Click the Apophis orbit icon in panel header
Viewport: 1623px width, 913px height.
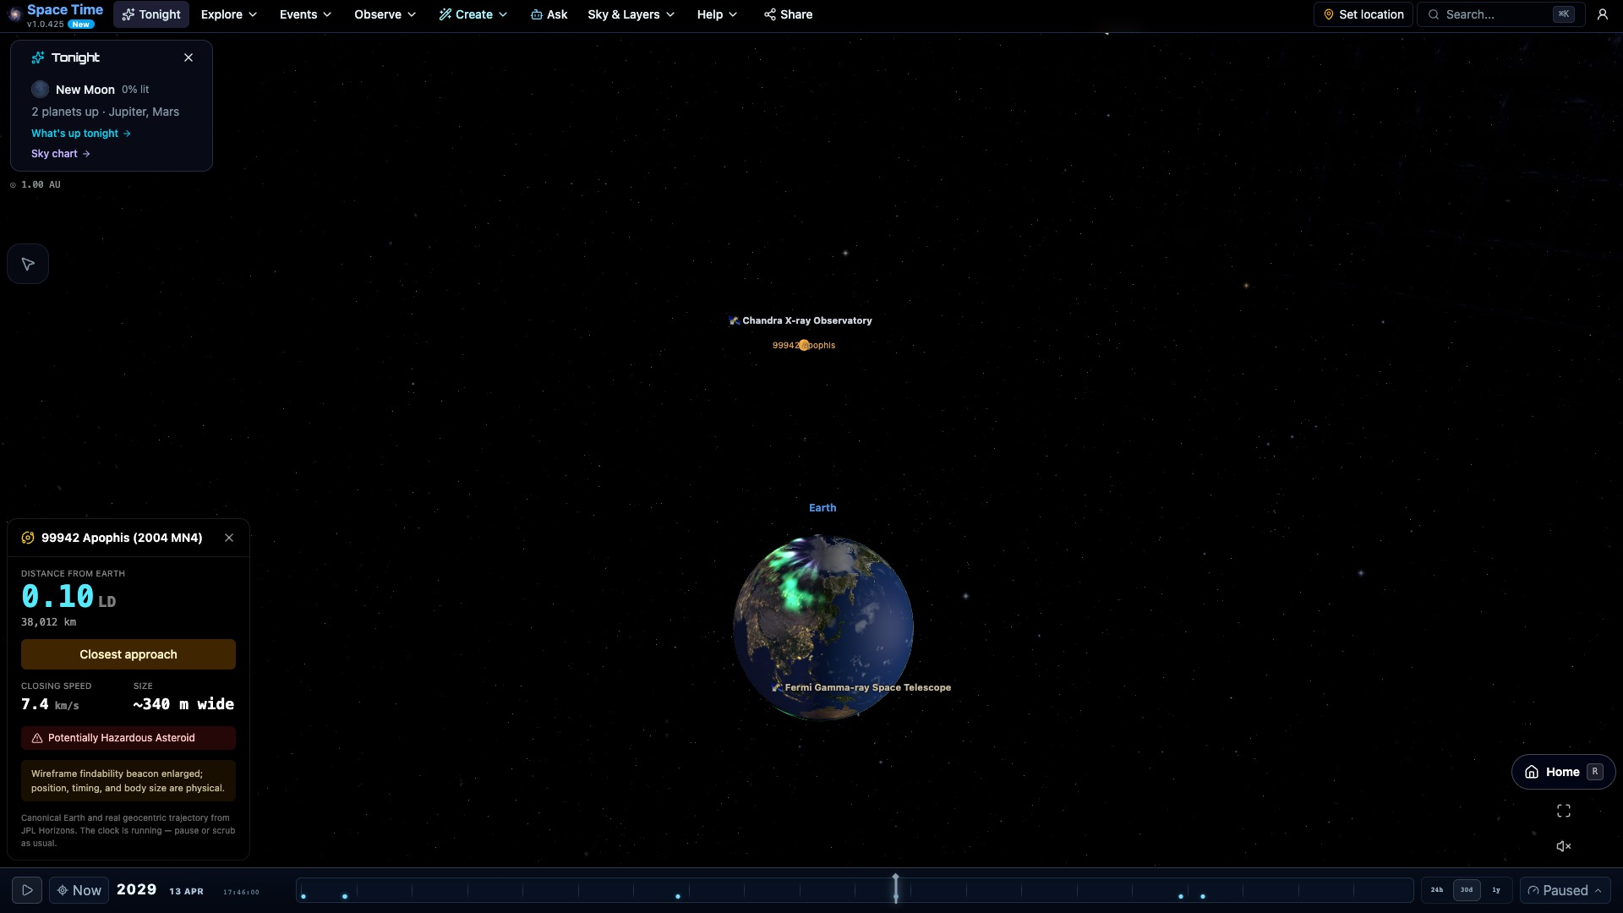tap(28, 538)
